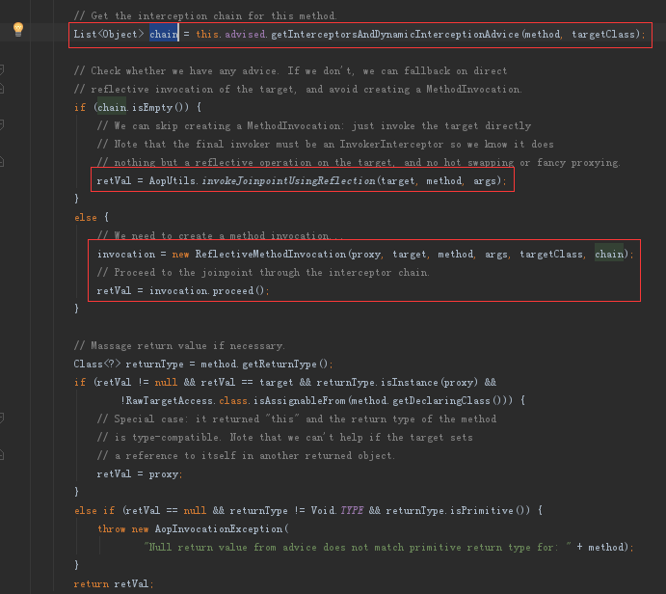Click the standalone 'else {' keyword line
Viewport: 666px width, 594px height.
[92, 218]
